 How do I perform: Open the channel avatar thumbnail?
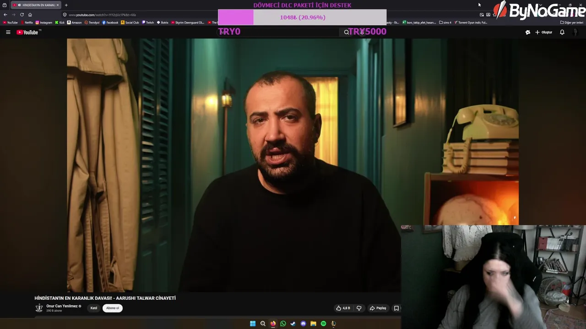pyautogui.click(x=39, y=308)
